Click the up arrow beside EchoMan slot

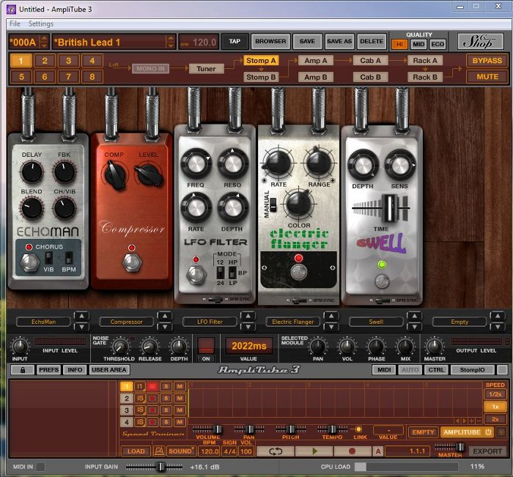[x=81, y=316]
